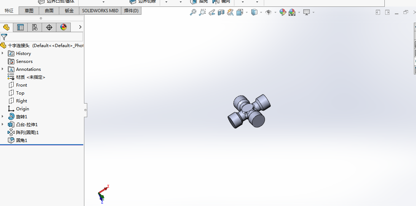Expand the 凸台-拉伸1 feature
Screen dimensions: 416x206
3,124
